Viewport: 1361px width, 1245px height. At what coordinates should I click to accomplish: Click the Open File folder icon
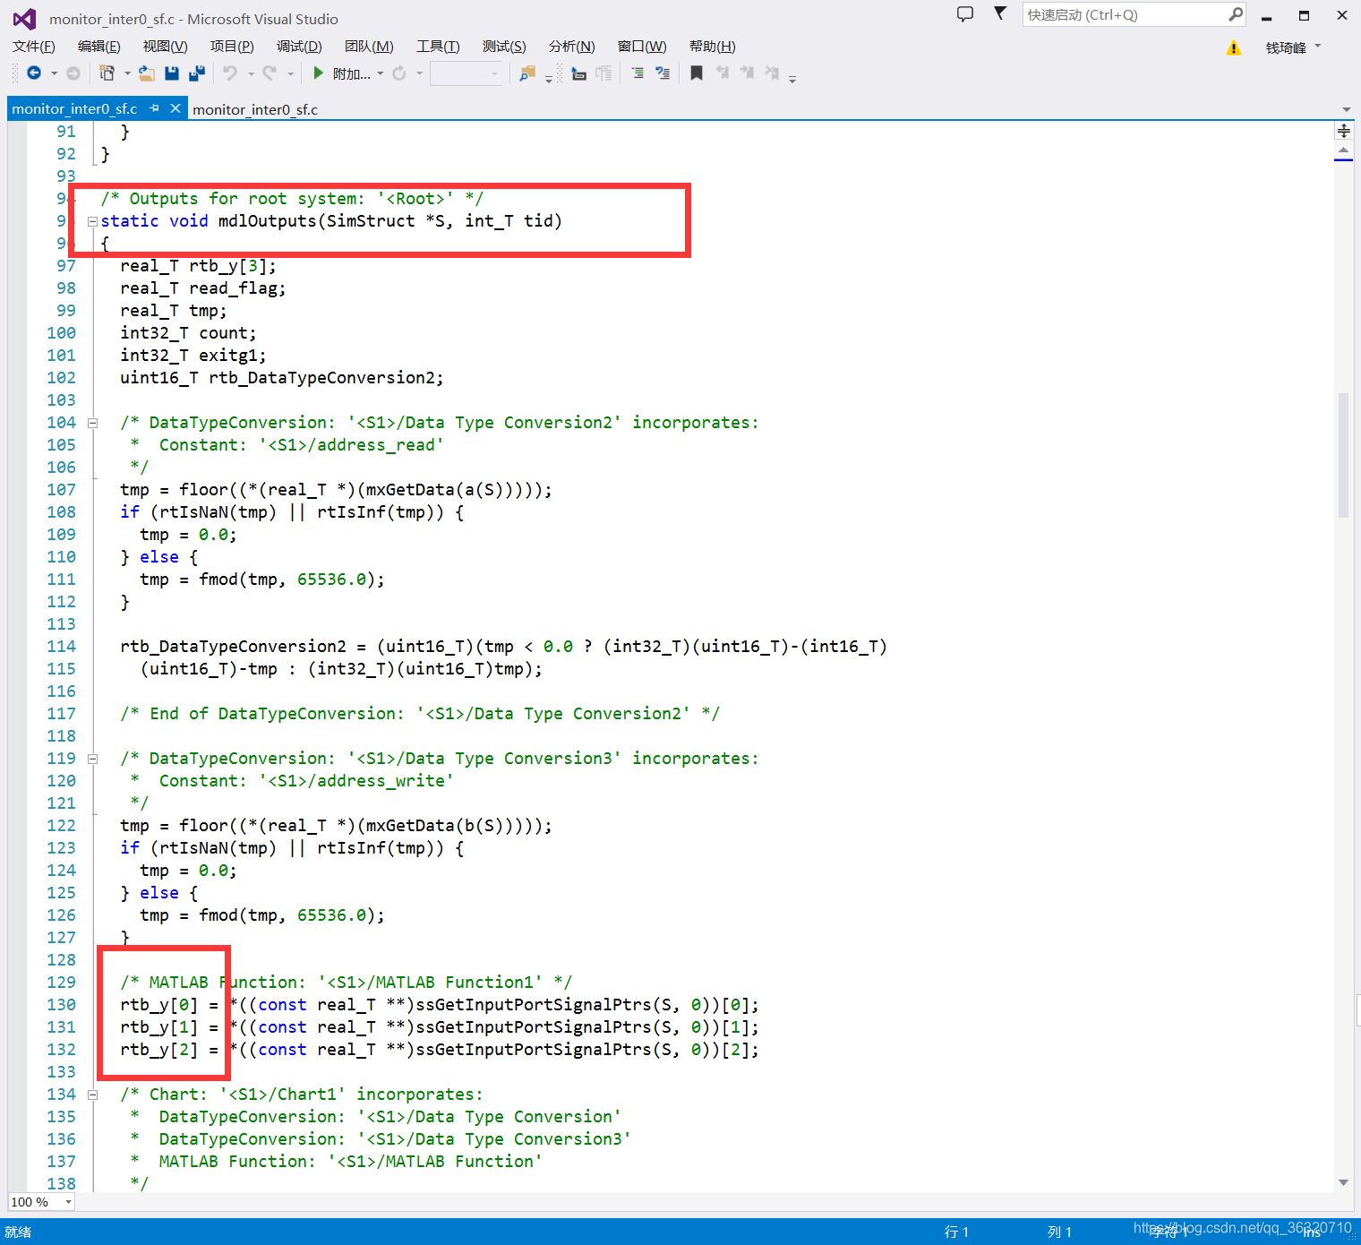[x=146, y=73]
